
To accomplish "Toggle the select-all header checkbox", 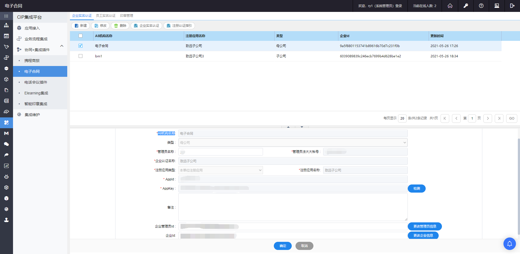I will coord(81,36).
